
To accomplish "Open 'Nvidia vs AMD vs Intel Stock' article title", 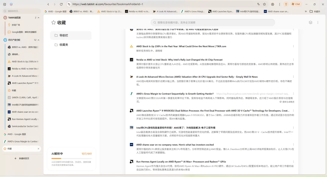I will pos(179,60).
